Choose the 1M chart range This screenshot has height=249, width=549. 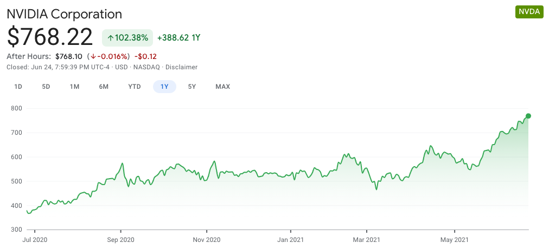pos(74,87)
